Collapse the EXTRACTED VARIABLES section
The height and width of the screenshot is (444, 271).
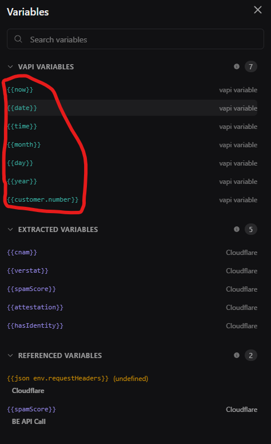(x=10, y=229)
